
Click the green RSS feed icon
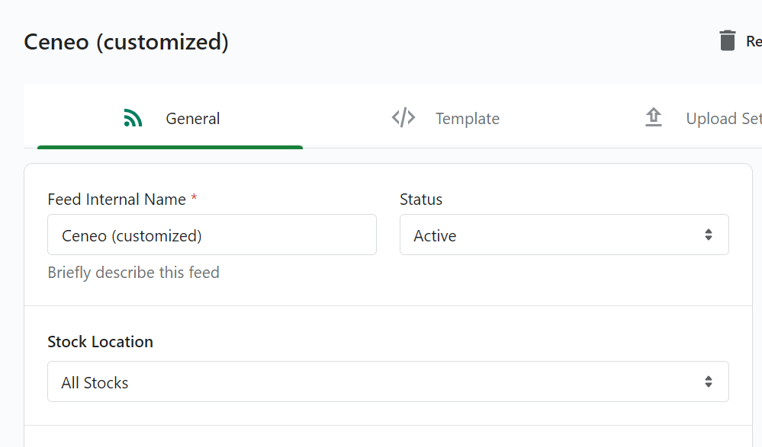(133, 118)
